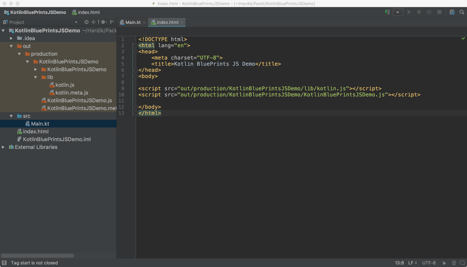This screenshot has height=267, width=467.
Task: Click KotlinBluePrintsJSDemo breadcrumb in navigation bar
Action: tap(35, 12)
